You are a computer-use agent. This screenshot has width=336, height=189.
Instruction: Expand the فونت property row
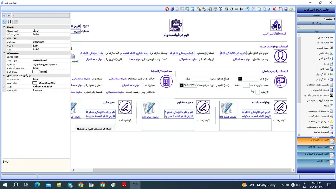pos(4,87)
